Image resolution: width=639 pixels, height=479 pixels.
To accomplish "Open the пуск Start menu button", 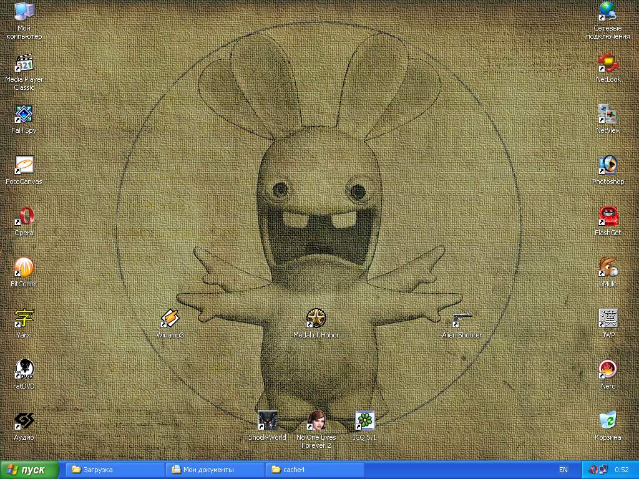I will pos(29,470).
